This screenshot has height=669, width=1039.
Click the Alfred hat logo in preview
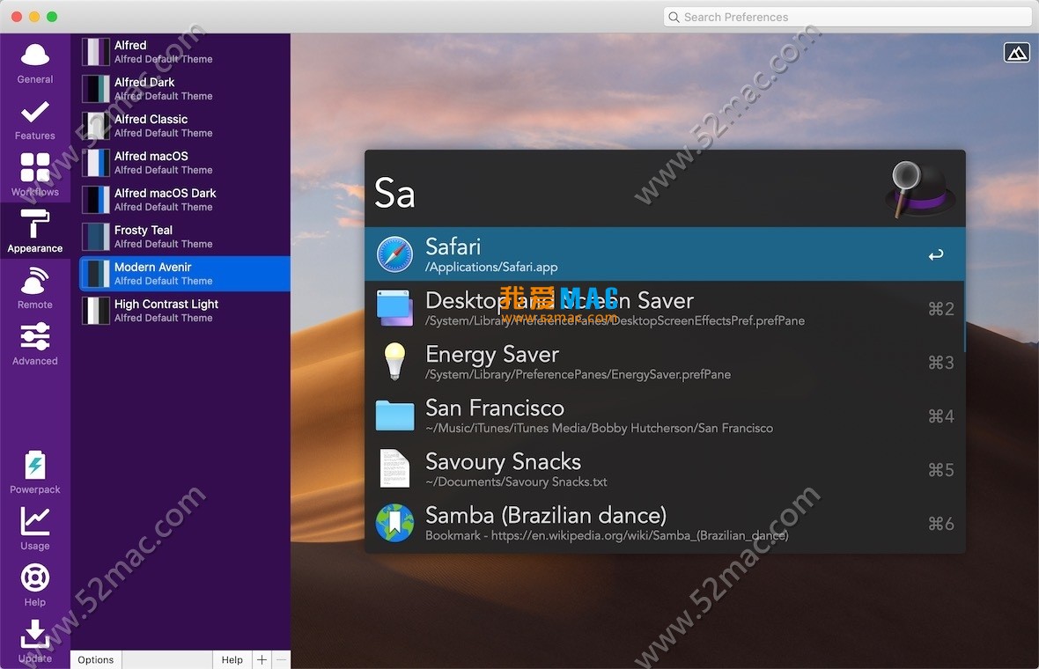(x=920, y=188)
